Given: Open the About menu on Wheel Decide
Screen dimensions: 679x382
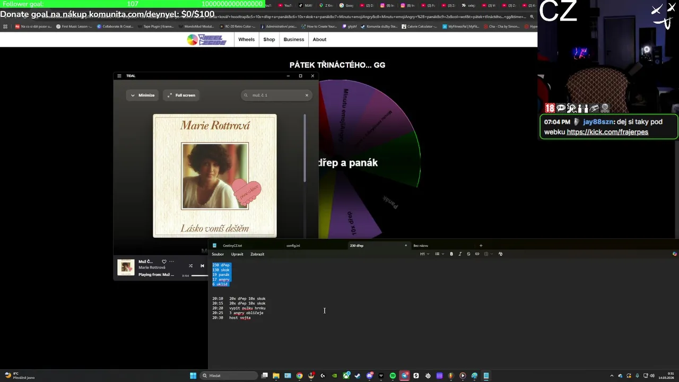Looking at the screenshot, I should 319,39.
